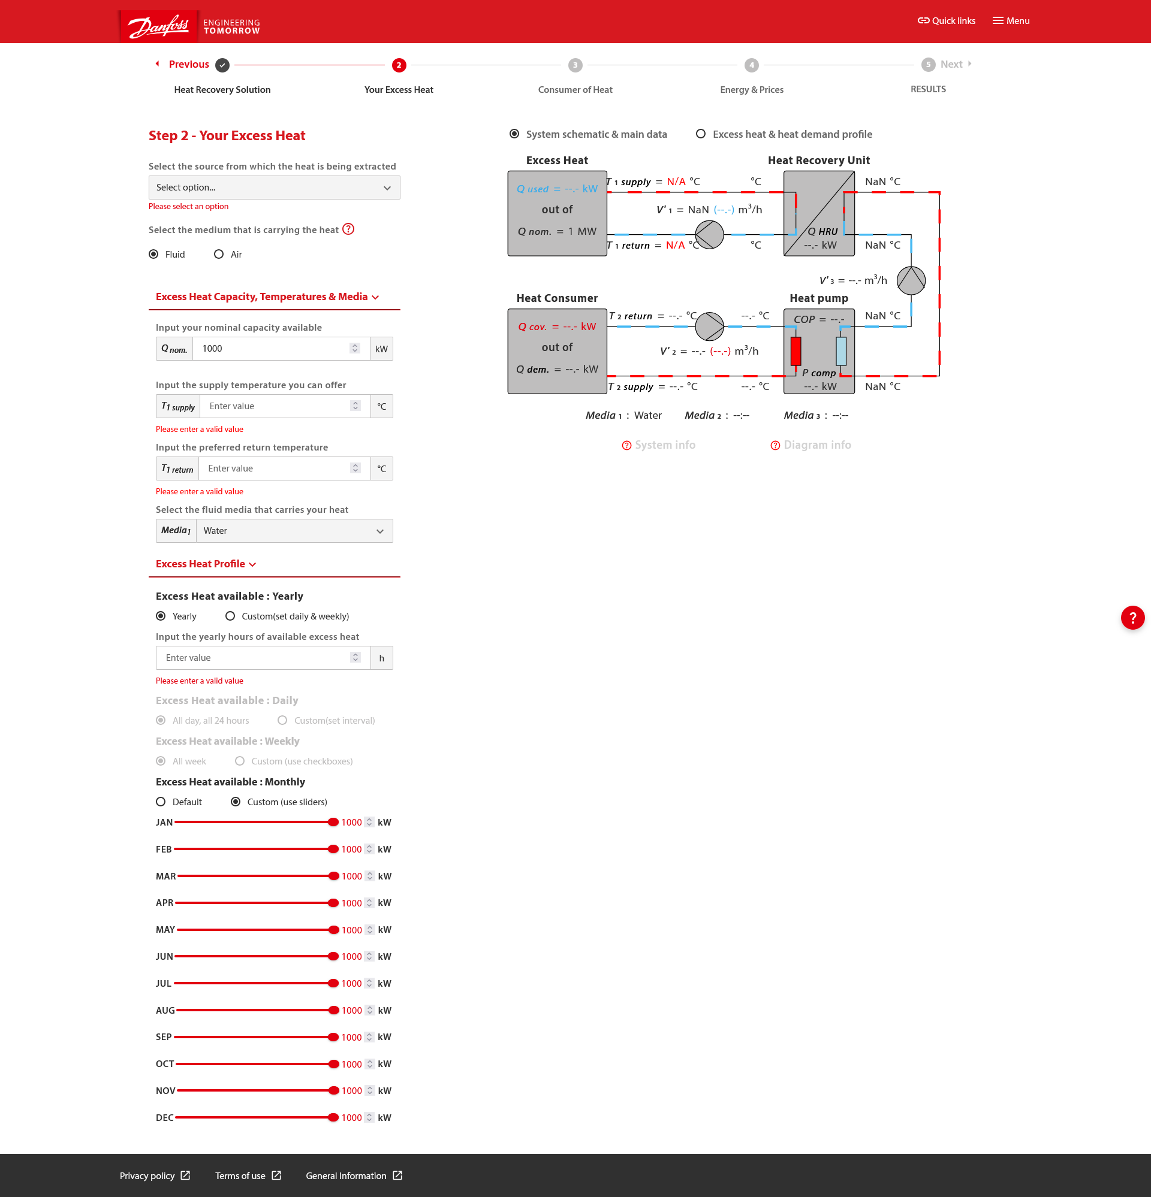This screenshot has height=1197, width=1151.
Task: Open the Media1 Water dropdown
Action: pos(294,531)
